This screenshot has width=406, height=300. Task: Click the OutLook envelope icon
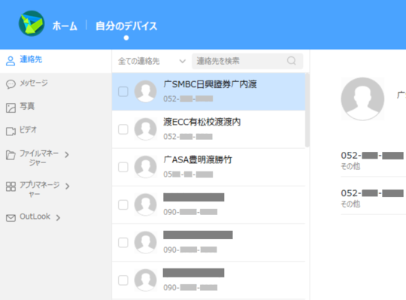[x=11, y=218]
